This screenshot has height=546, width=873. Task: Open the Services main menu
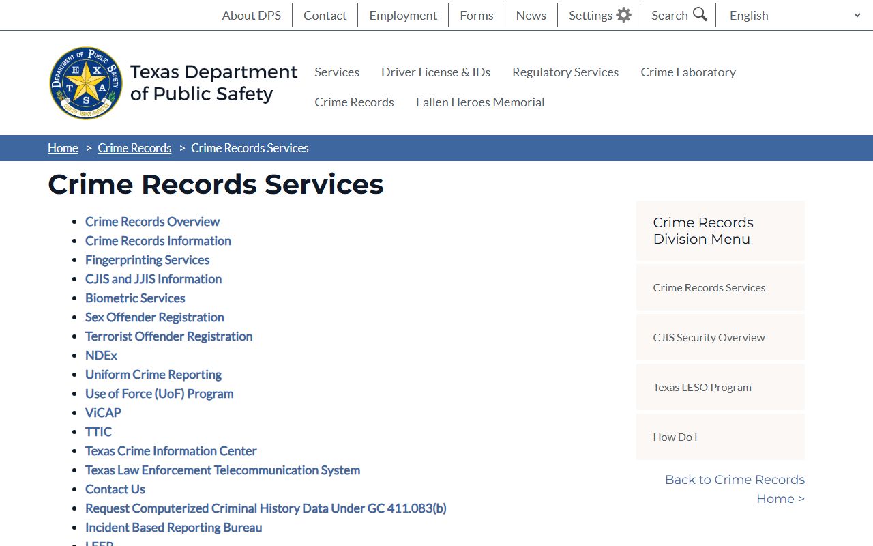[x=337, y=72]
